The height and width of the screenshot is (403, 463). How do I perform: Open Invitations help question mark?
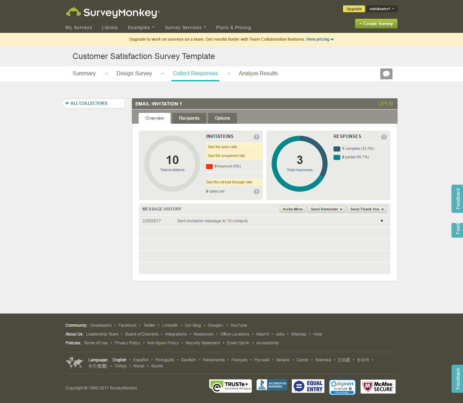click(x=257, y=137)
